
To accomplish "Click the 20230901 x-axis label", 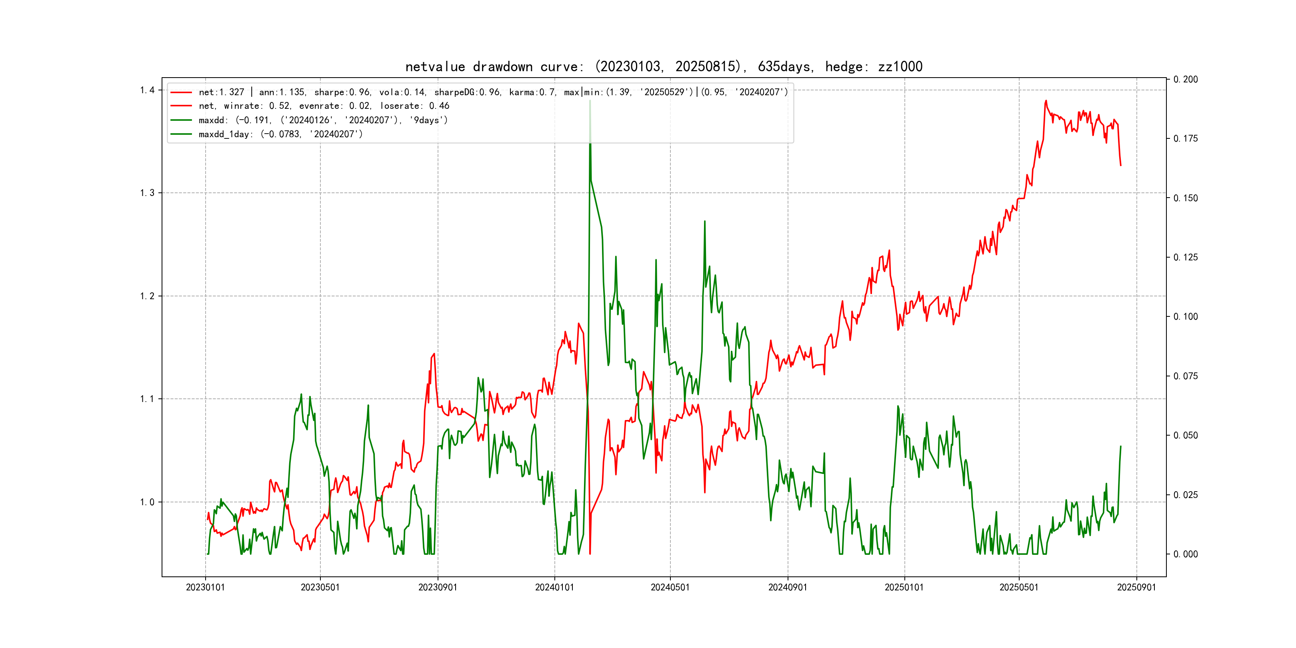I will tap(438, 588).
